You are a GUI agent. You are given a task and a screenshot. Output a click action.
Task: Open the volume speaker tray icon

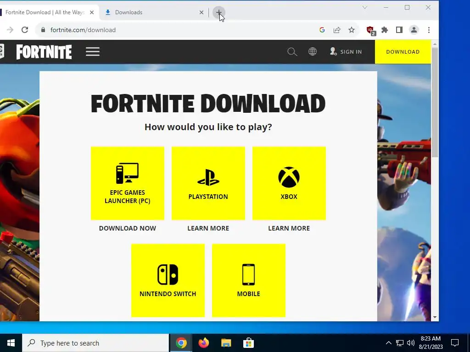(x=411, y=343)
